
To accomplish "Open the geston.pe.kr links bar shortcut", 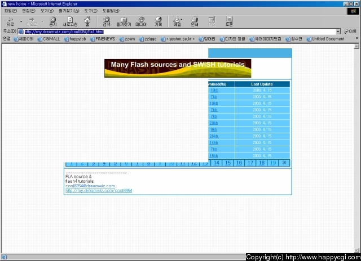I will click(x=178, y=39).
